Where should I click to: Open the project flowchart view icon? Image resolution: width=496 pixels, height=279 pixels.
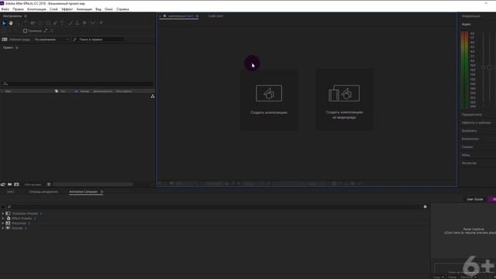coord(153,96)
